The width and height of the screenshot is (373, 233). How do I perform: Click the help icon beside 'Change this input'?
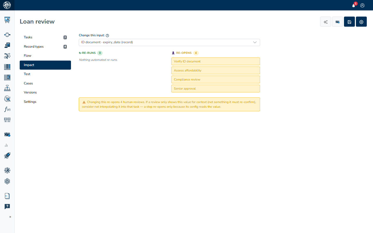(x=107, y=35)
